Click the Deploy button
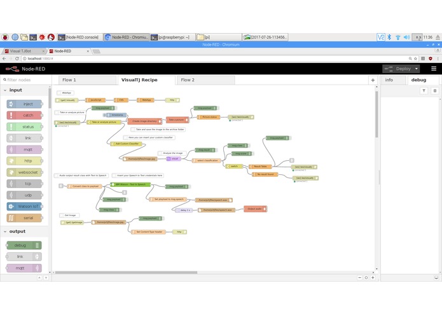 (398, 69)
